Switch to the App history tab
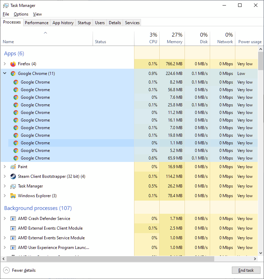 coord(63,23)
